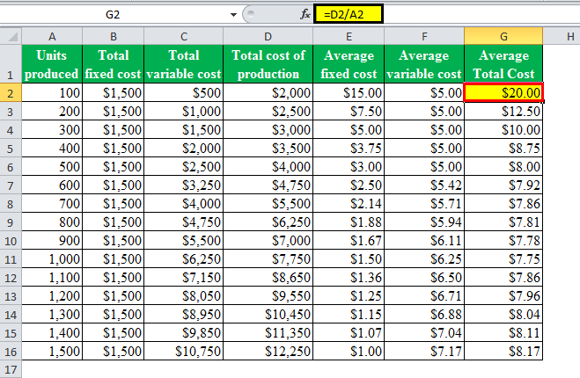Click the Name Box showing G2

coord(113,14)
